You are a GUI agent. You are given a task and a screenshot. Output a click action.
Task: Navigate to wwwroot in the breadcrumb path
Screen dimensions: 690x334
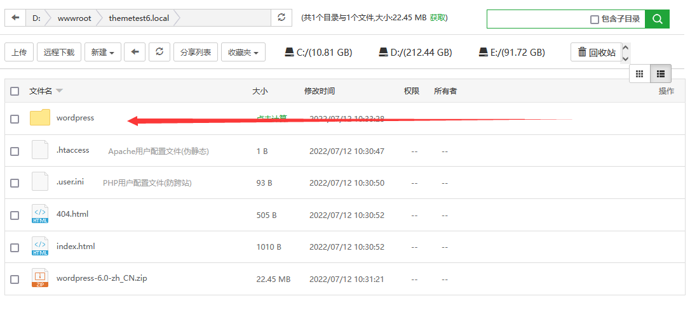tap(74, 18)
